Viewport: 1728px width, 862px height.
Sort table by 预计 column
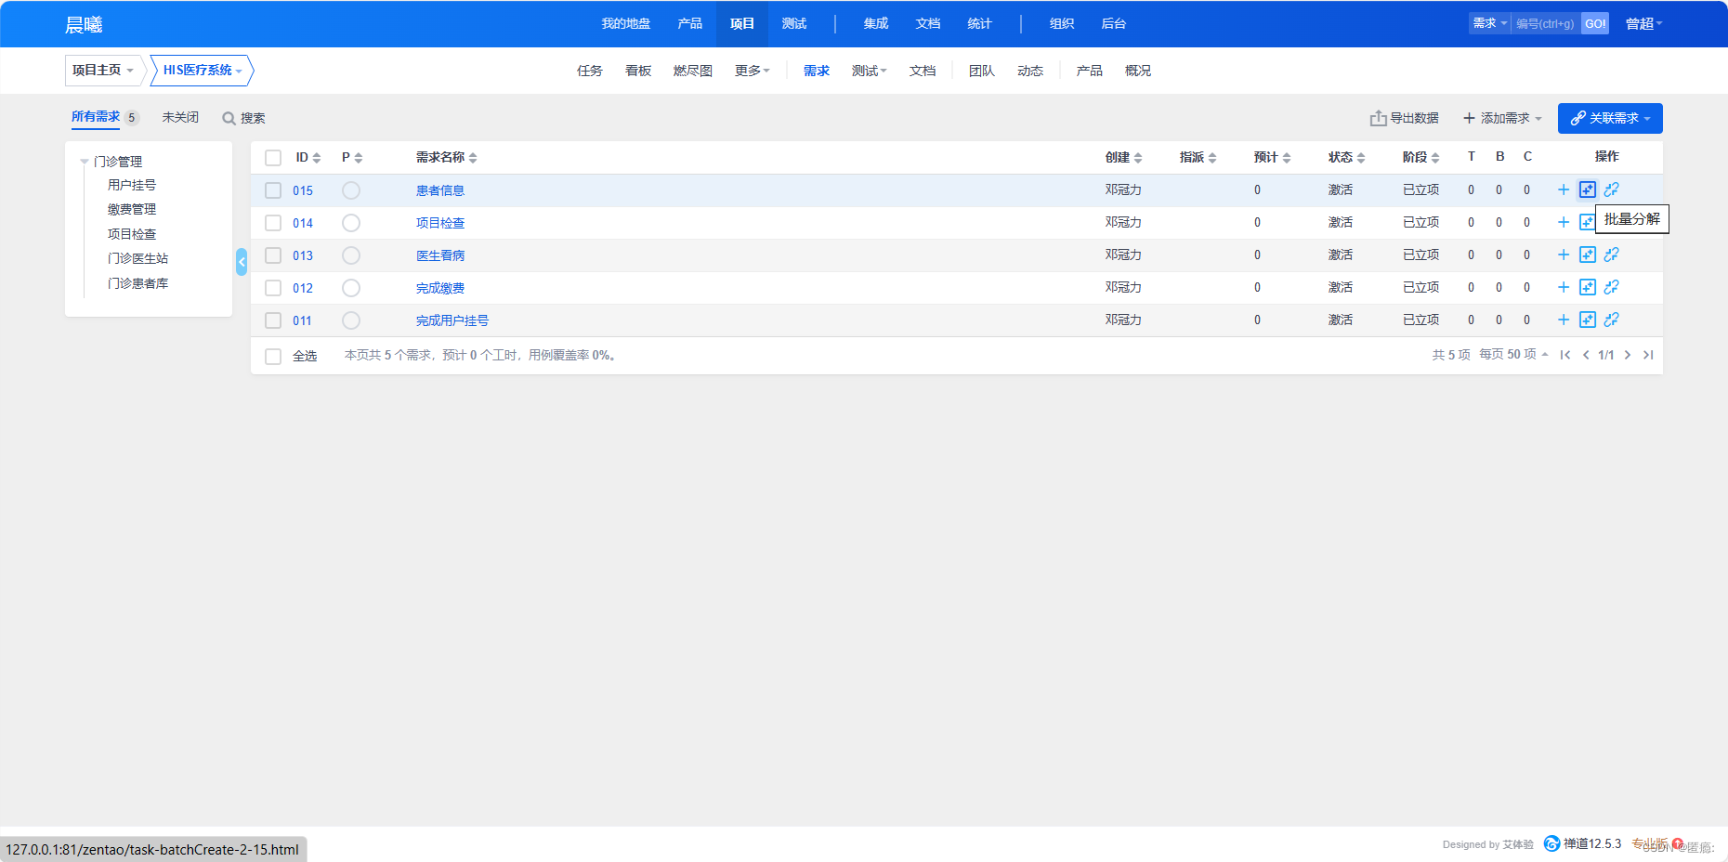click(x=1272, y=157)
